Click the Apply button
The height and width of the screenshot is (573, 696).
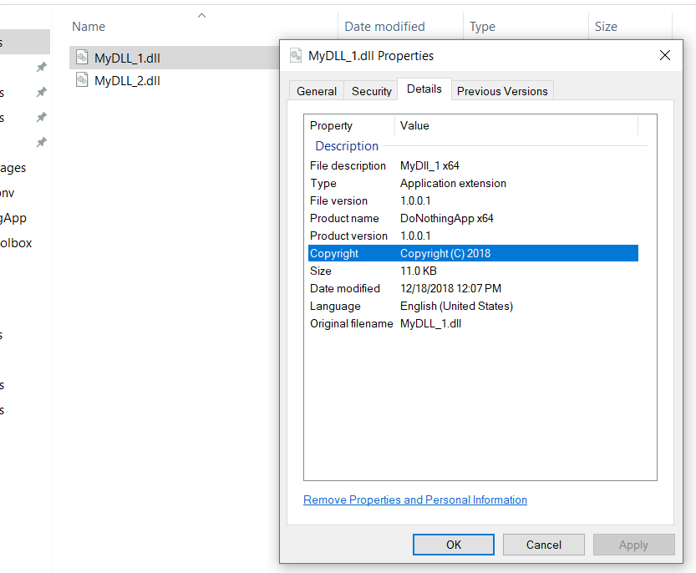(x=633, y=545)
